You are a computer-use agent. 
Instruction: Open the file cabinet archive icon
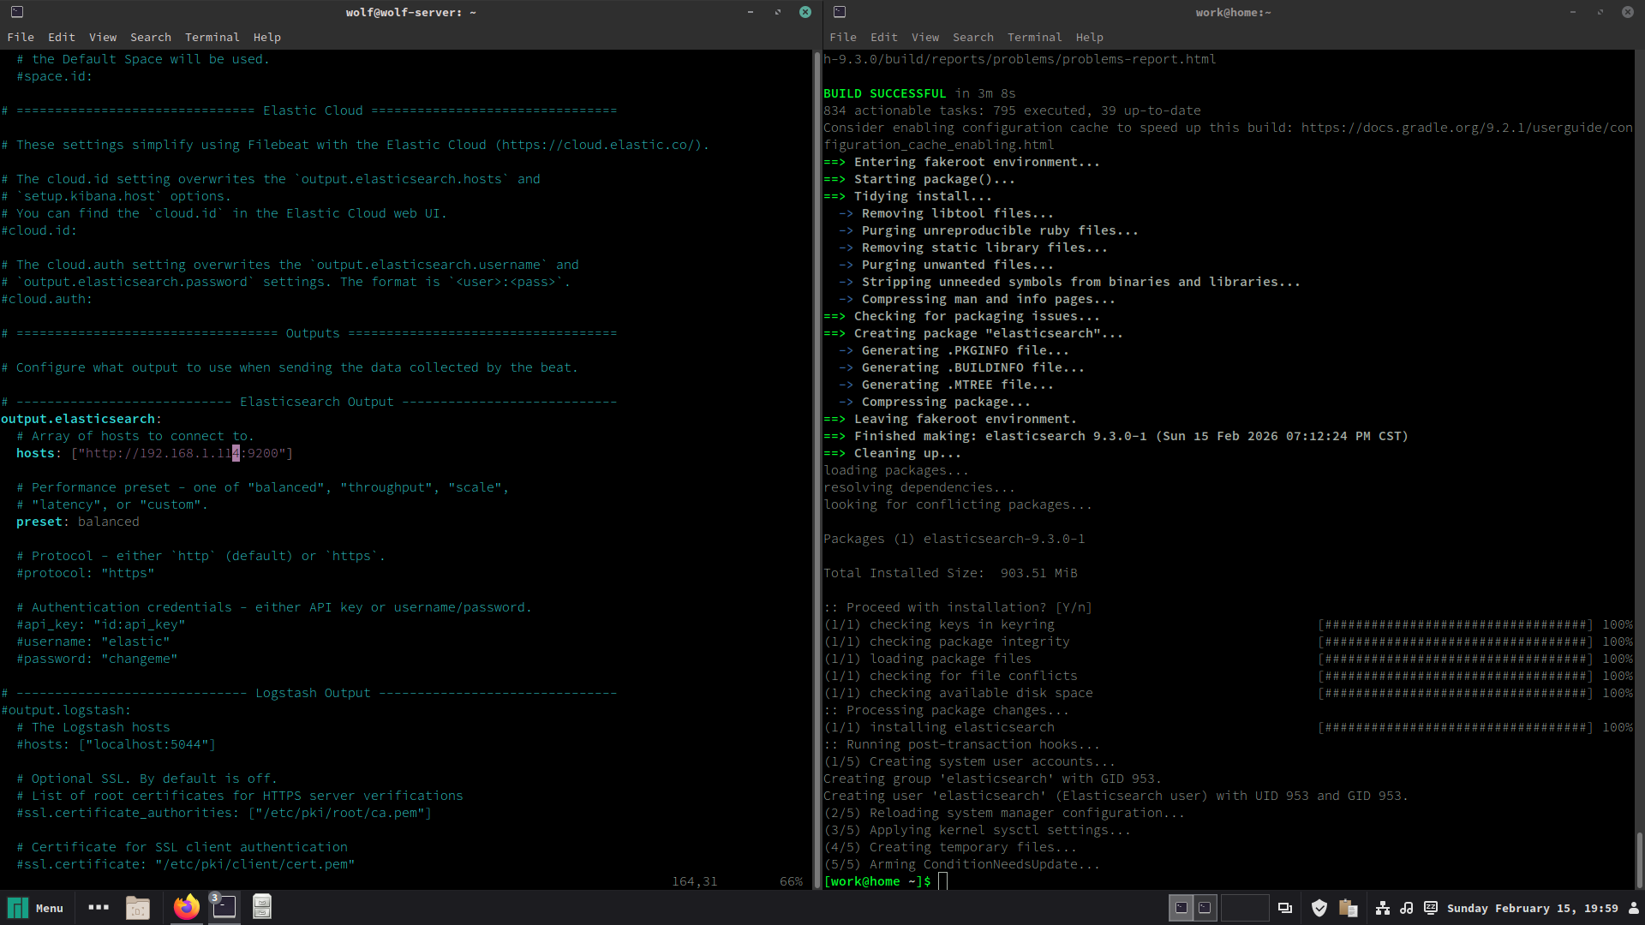point(262,908)
